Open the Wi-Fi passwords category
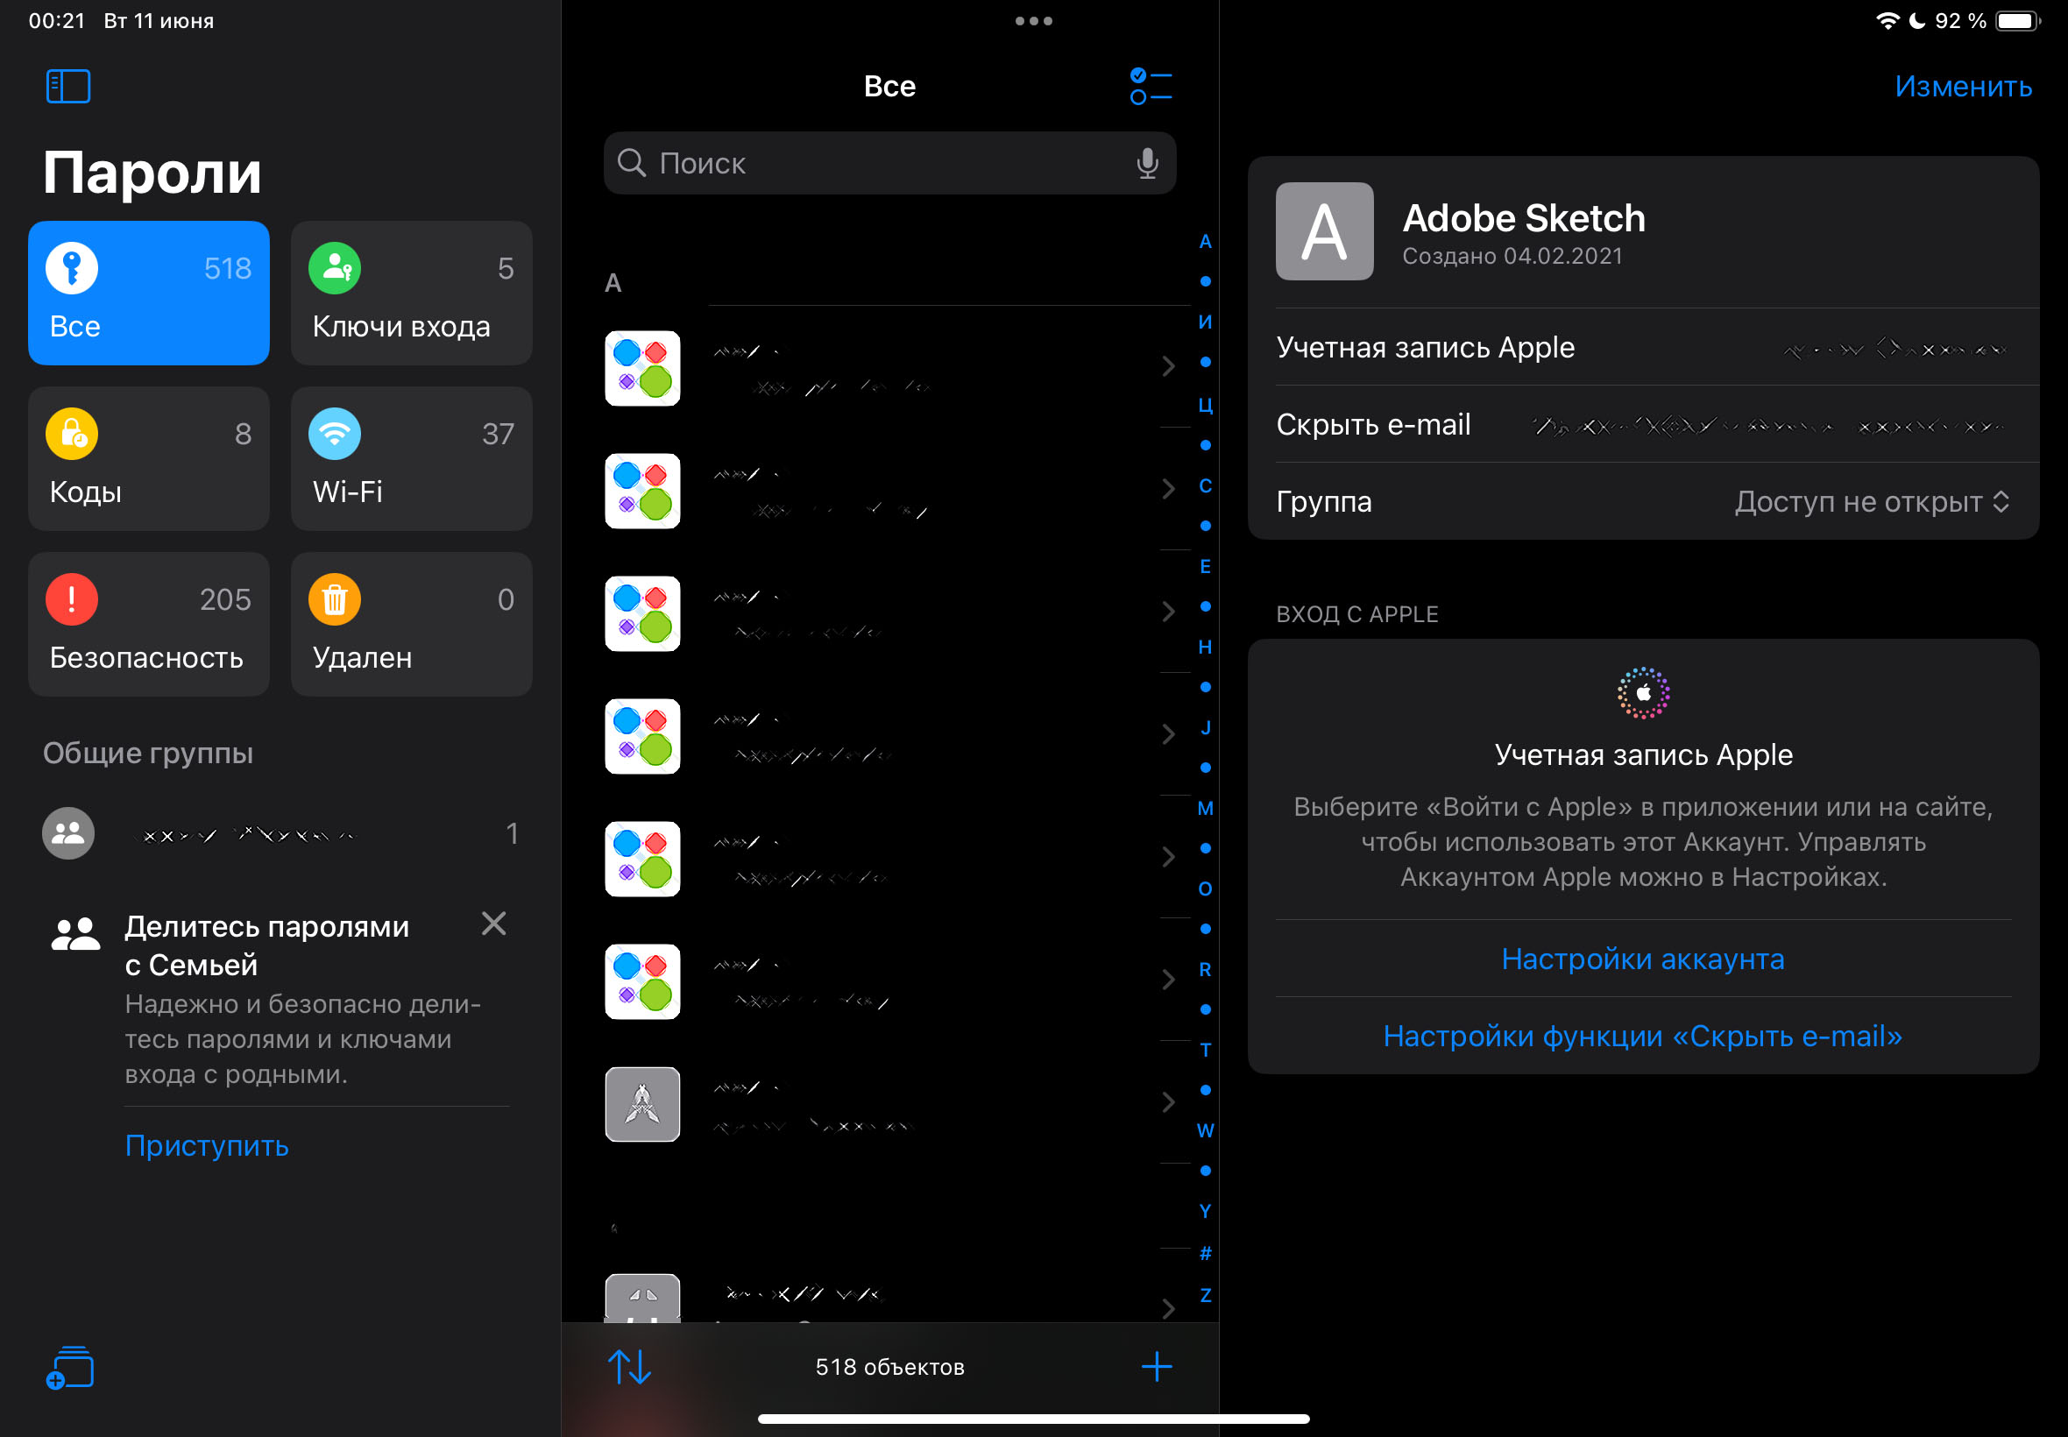The image size is (2068, 1437). pyautogui.click(x=412, y=458)
